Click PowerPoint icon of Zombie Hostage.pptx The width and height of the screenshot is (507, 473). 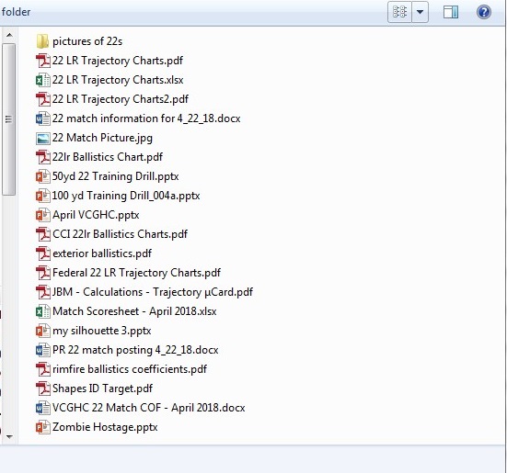click(x=43, y=427)
